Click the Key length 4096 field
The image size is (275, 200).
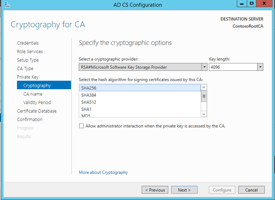[x=233, y=67]
